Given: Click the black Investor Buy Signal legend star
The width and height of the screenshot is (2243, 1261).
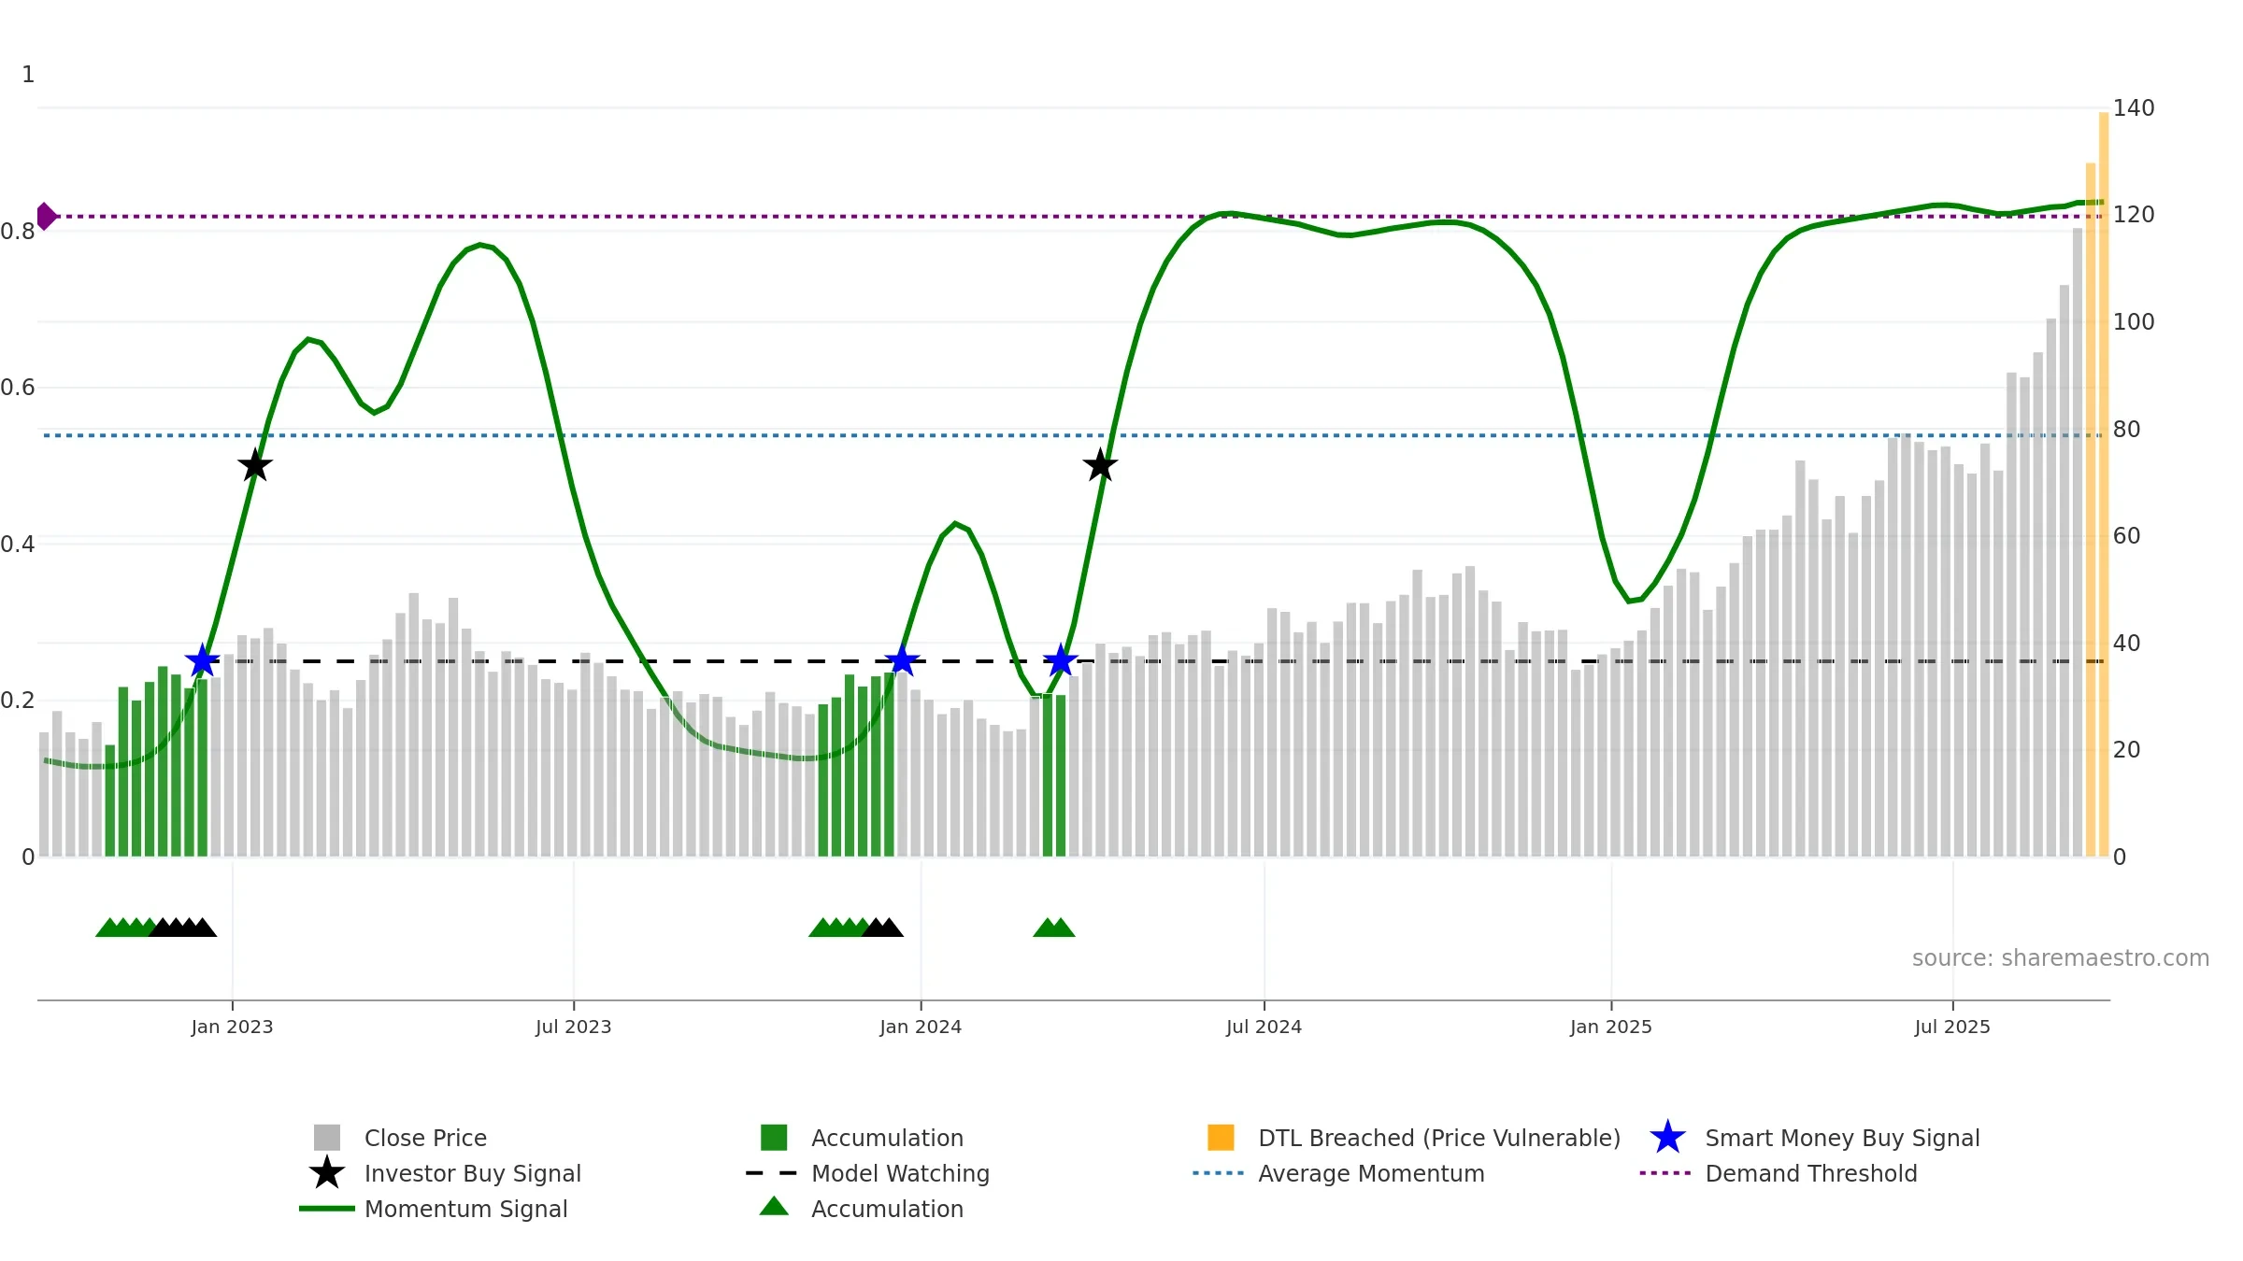Looking at the screenshot, I should (x=326, y=1173).
